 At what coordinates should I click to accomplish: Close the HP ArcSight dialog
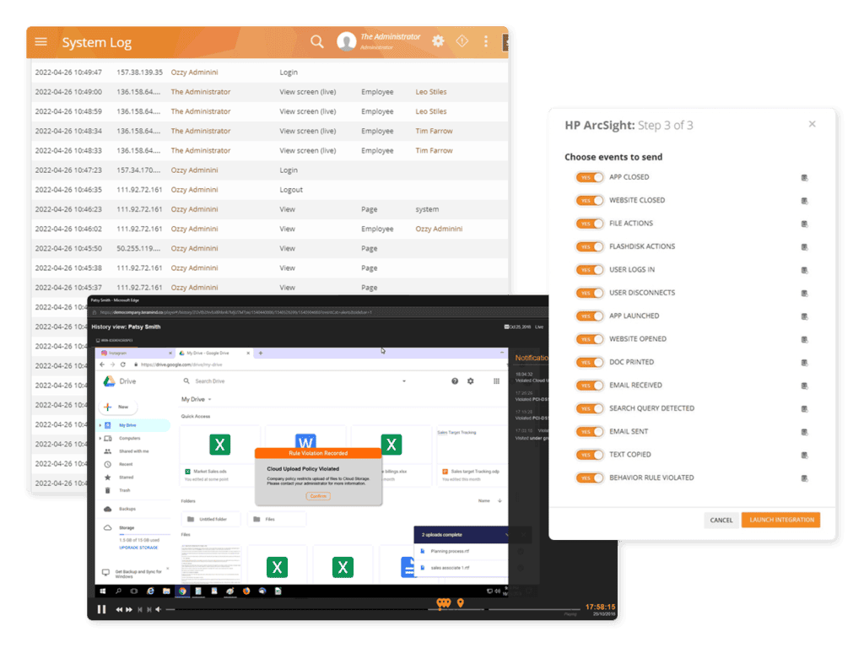tap(813, 124)
